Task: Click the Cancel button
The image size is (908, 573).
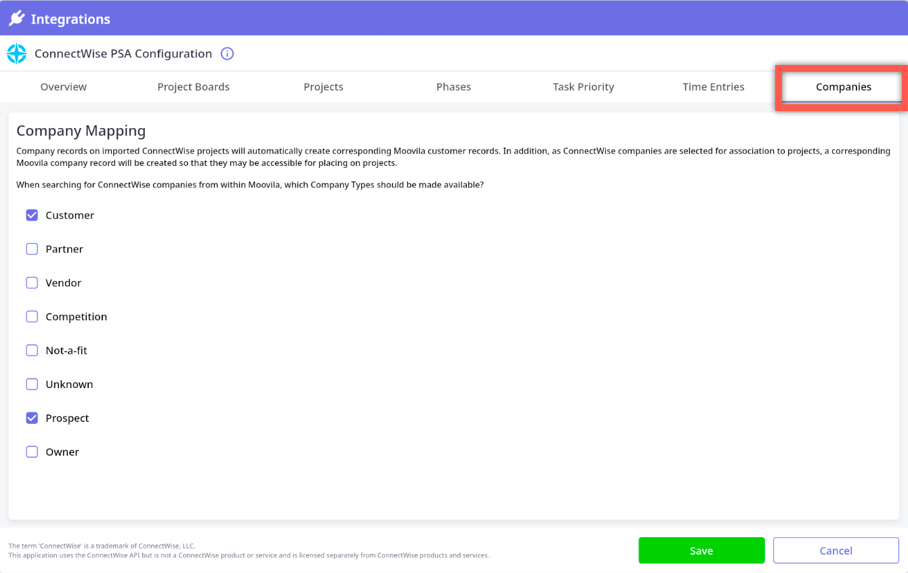Action: (835, 551)
